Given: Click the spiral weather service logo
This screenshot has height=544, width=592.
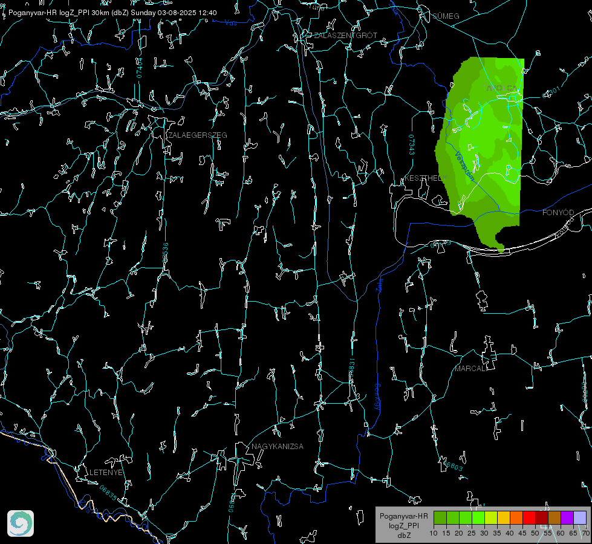Looking at the screenshot, I should 21,523.
